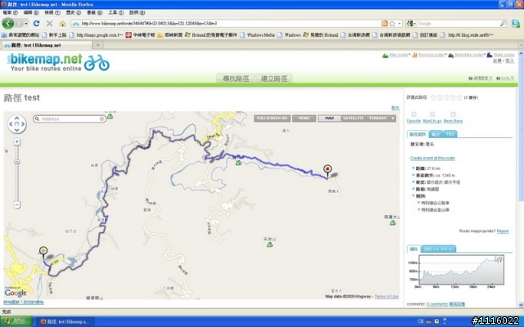Click the Running routes link

[x=431, y=55]
